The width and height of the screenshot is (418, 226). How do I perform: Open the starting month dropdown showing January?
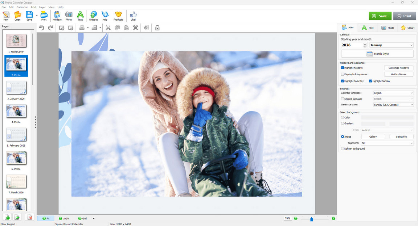391,45
